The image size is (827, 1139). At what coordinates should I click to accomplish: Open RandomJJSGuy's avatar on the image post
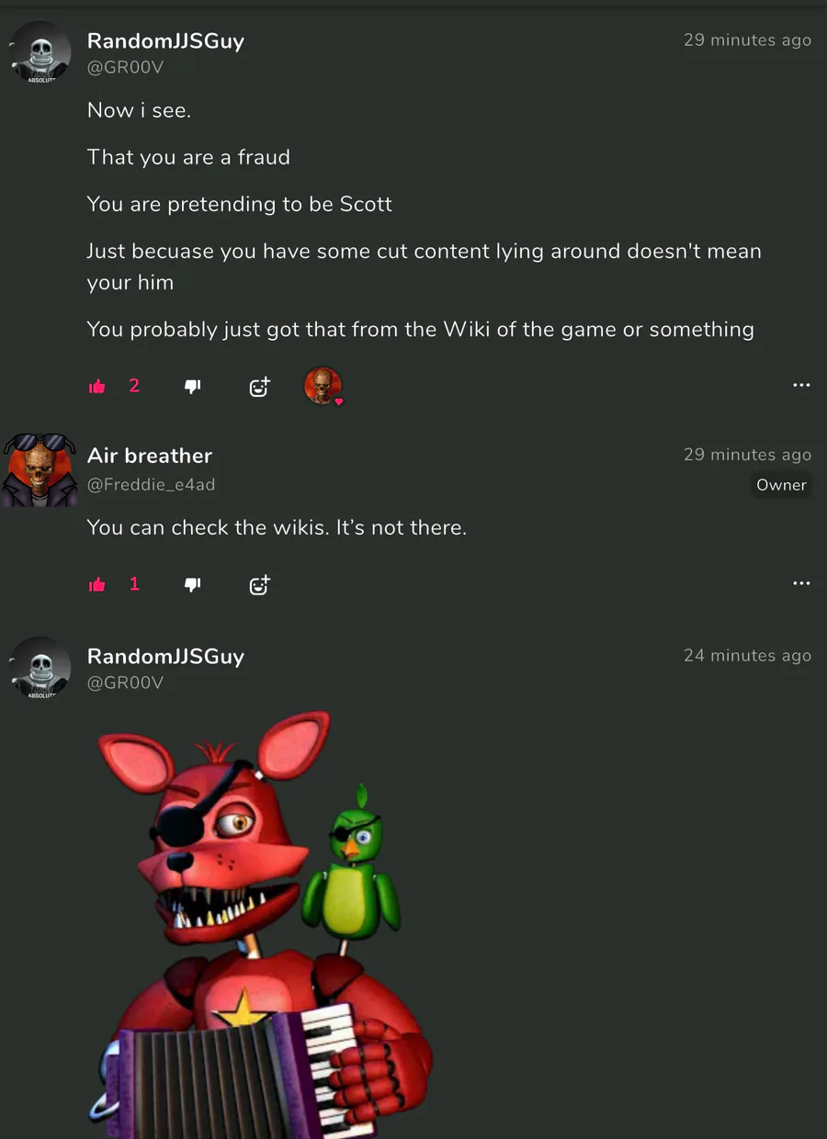(40, 668)
